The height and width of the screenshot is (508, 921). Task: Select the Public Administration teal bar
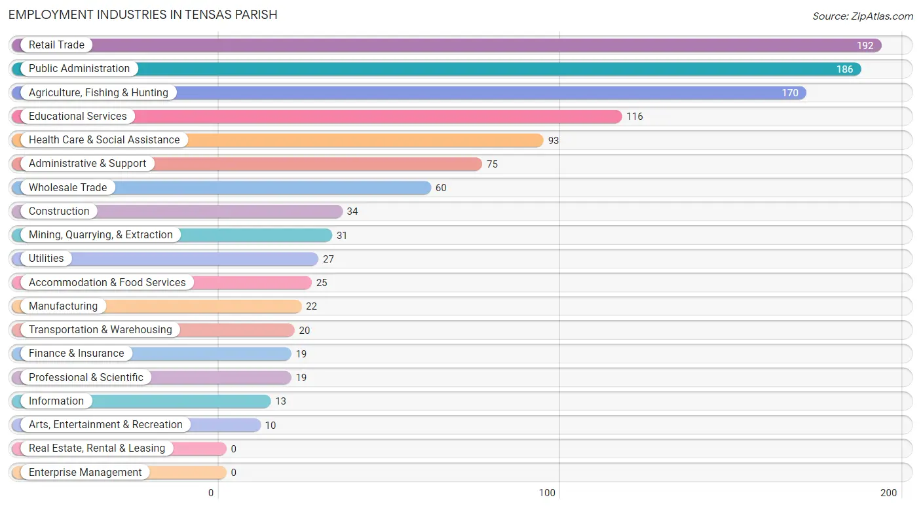436,69
